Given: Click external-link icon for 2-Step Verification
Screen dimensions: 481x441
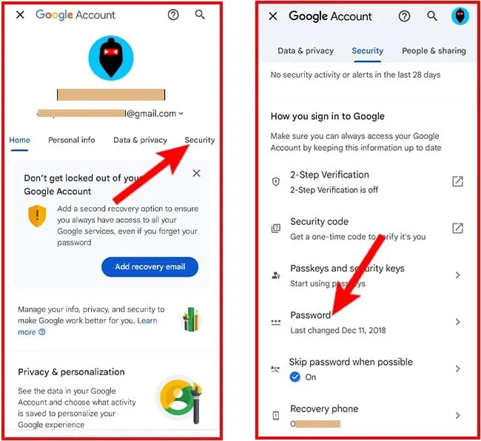Looking at the screenshot, I should coord(457,181).
